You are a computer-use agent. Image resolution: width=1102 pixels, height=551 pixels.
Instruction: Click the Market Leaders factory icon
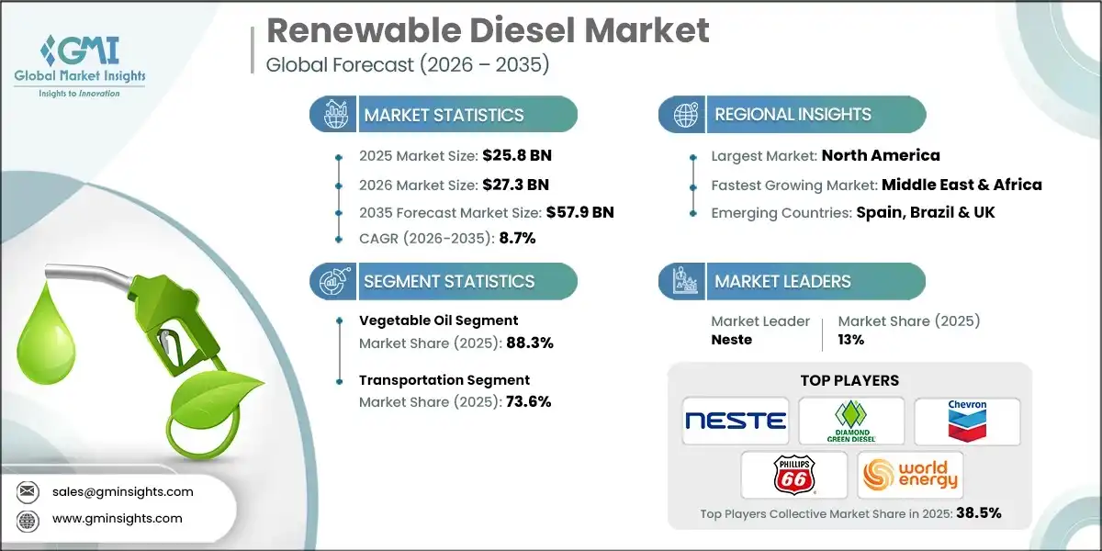pos(682,281)
